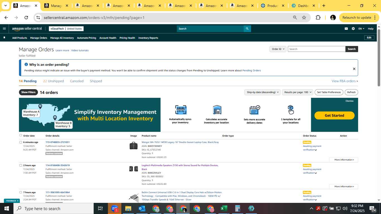The image size is (381, 214).
Task: Click the magnifier search button in header
Action: click(247, 28)
